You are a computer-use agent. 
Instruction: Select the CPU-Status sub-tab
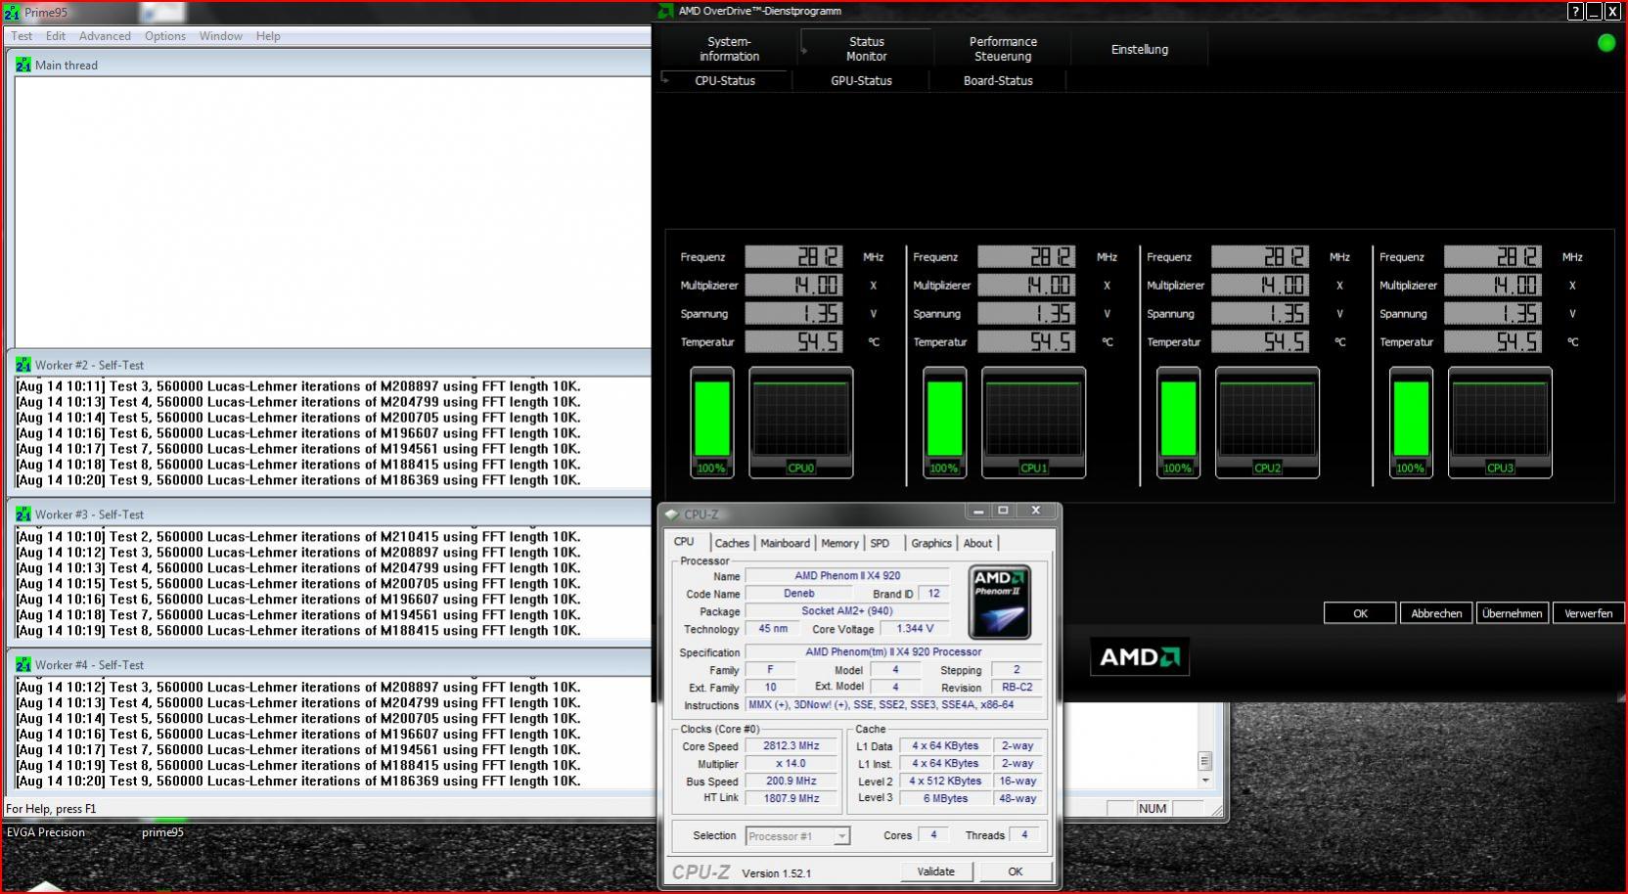[x=725, y=81]
